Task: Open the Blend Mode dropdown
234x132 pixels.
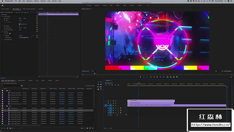Action: (24, 38)
